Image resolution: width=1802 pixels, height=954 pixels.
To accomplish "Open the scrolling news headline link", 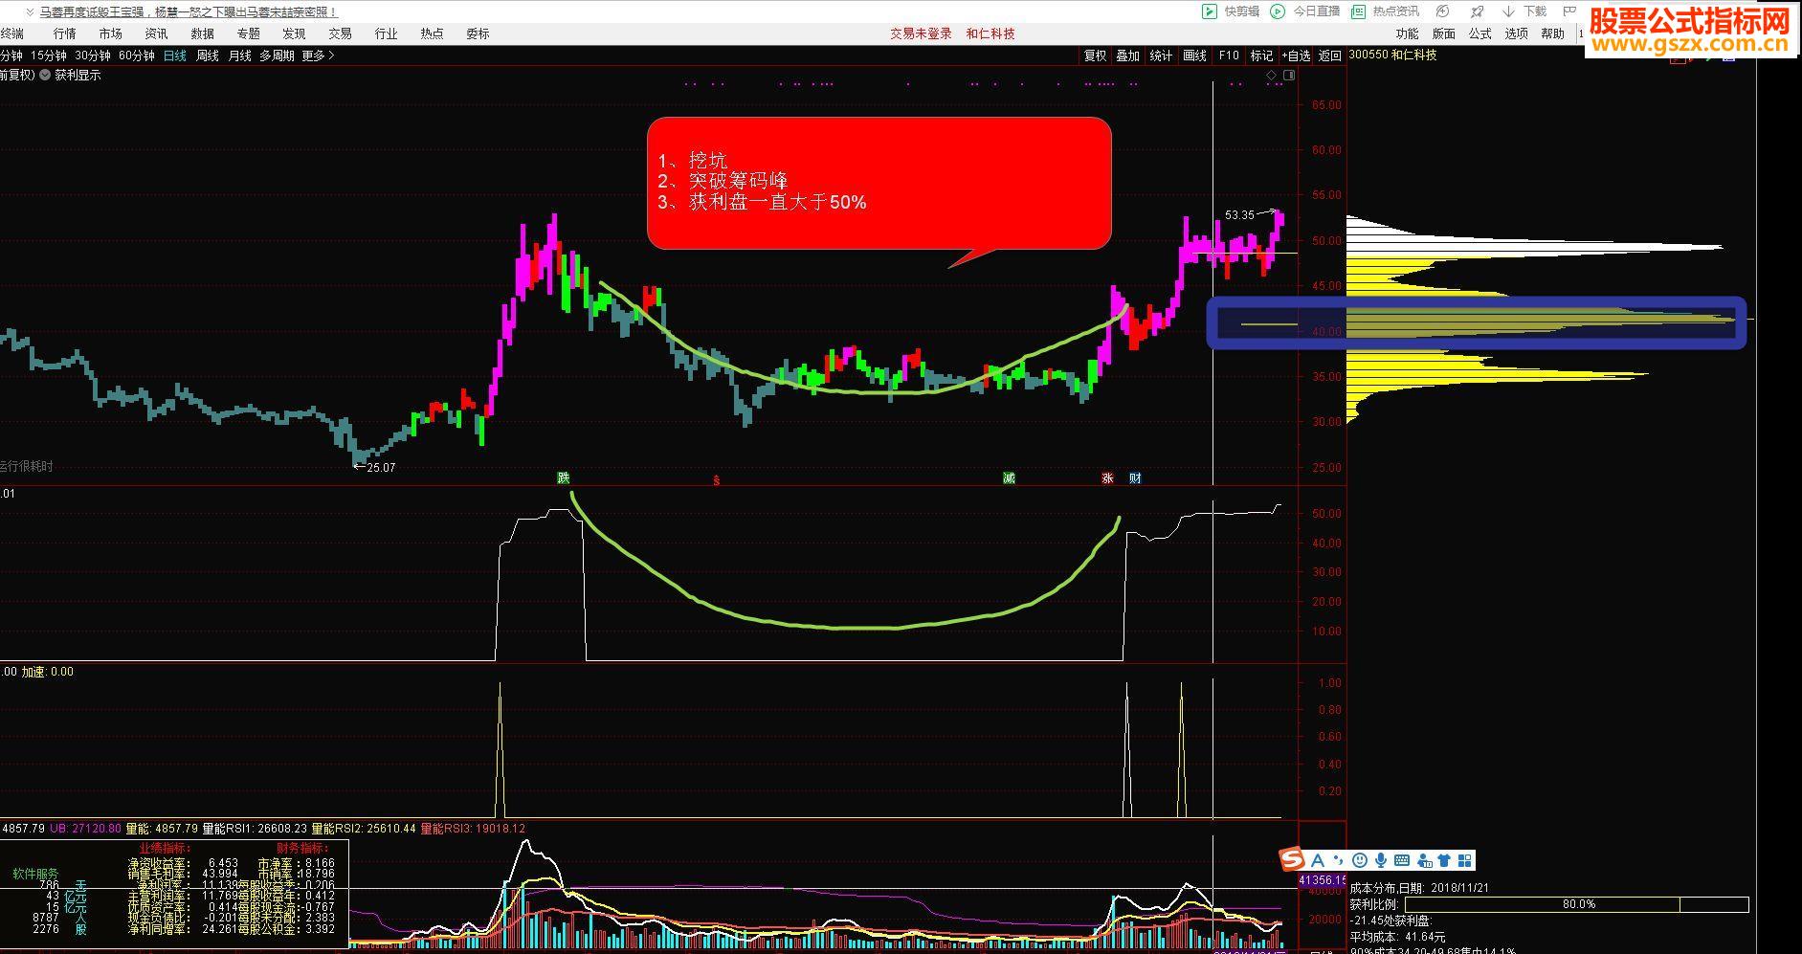I will coord(189,12).
